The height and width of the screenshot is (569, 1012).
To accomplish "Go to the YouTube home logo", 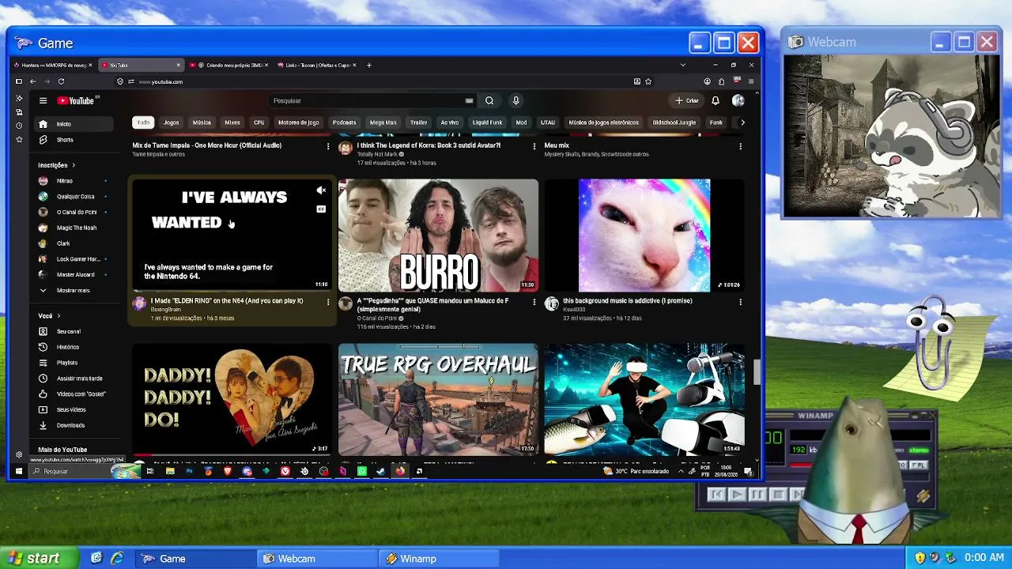I will (76, 100).
